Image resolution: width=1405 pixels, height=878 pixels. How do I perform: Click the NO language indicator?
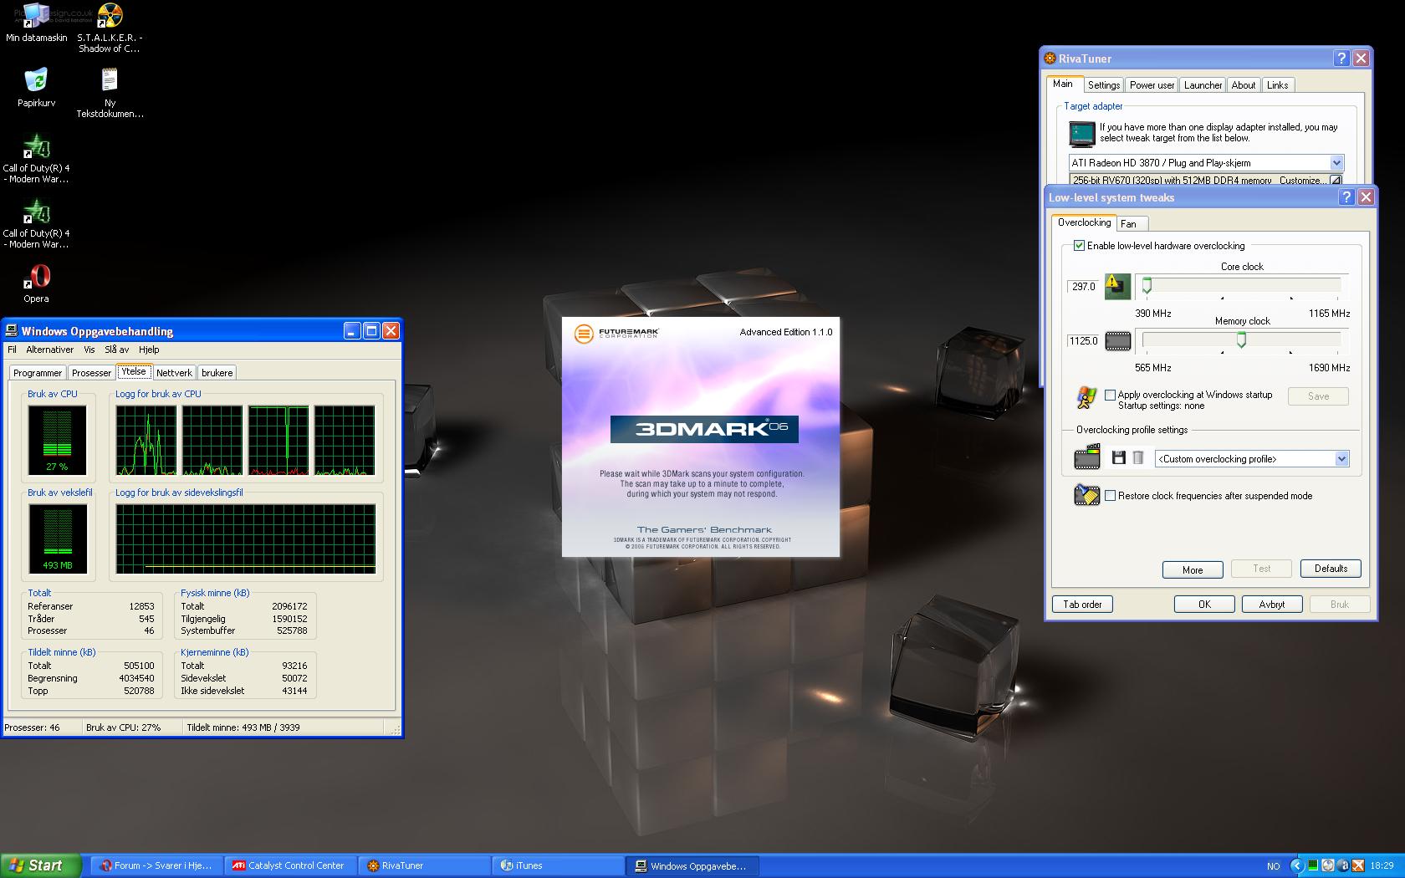[x=1273, y=866]
